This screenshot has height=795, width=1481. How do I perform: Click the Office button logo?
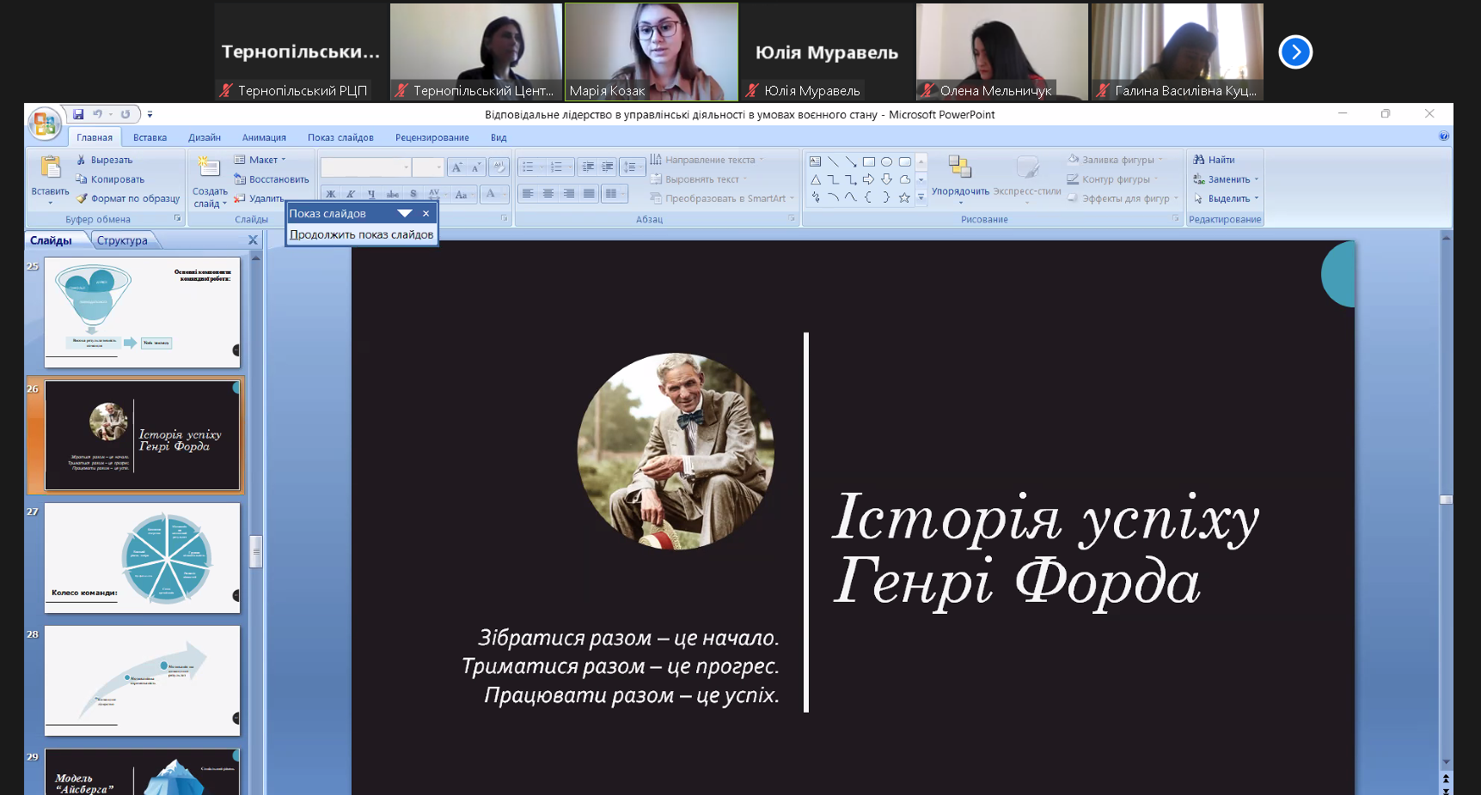pos(44,124)
